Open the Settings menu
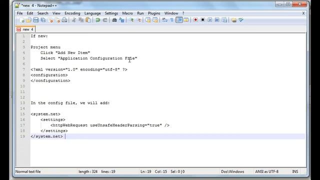The image size is (320, 180). pos(111,13)
